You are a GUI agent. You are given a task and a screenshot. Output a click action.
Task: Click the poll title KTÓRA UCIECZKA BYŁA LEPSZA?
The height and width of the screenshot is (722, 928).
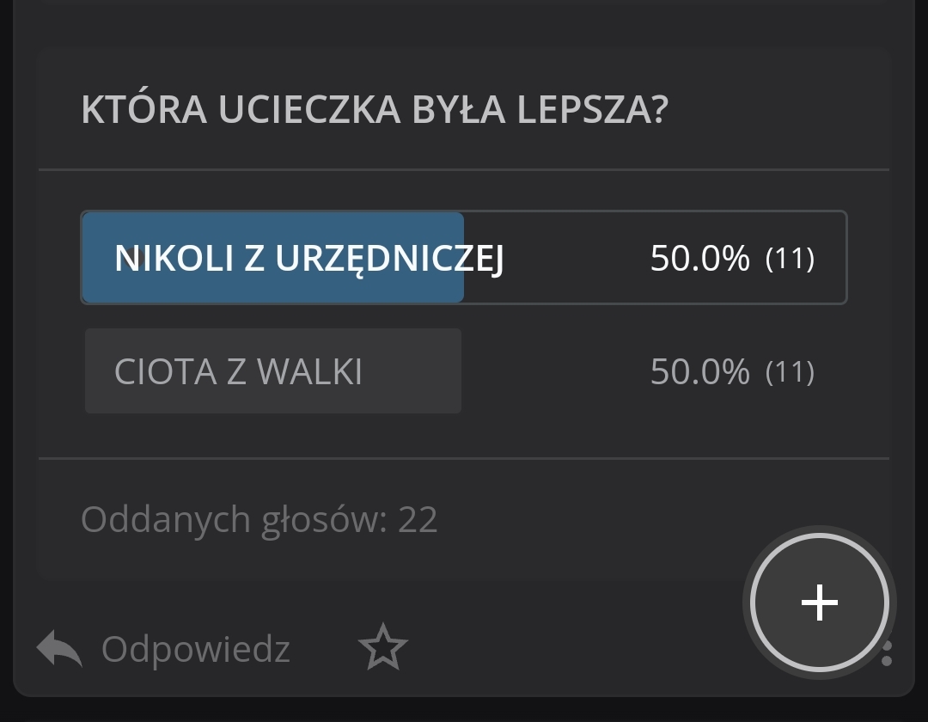click(x=374, y=110)
